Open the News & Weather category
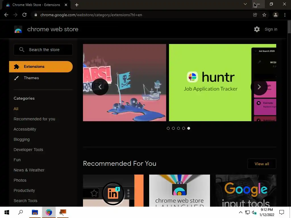This screenshot has height=218, width=291. tap(29, 170)
